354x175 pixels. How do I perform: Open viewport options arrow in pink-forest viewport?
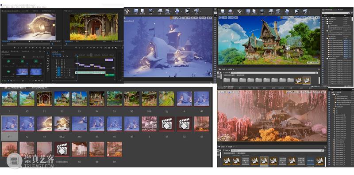[x=219, y=92]
